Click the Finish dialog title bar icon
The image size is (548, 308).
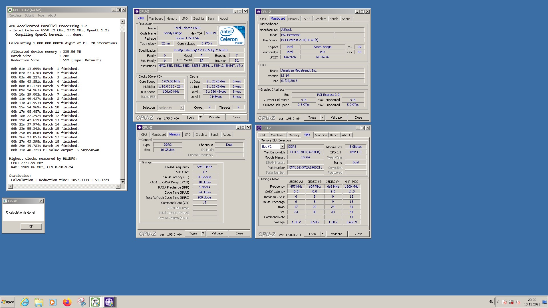(5, 201)
